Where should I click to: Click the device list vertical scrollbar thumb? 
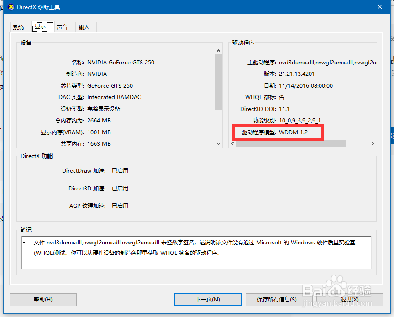218,82
